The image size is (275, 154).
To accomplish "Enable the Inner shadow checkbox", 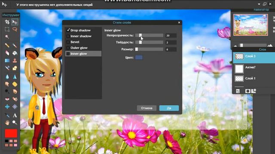I will click(68, 36).
